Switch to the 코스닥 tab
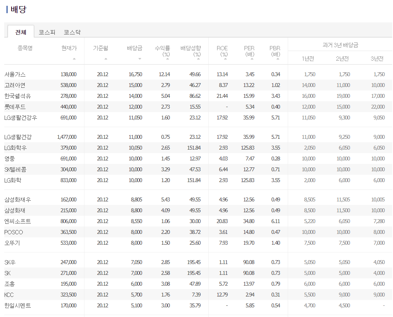 72,32
